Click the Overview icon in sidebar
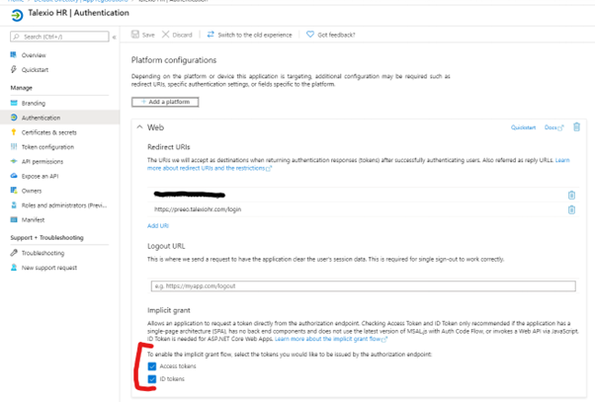Image resolution: width=595 pixels, height=402 pixels. (14, 55)
